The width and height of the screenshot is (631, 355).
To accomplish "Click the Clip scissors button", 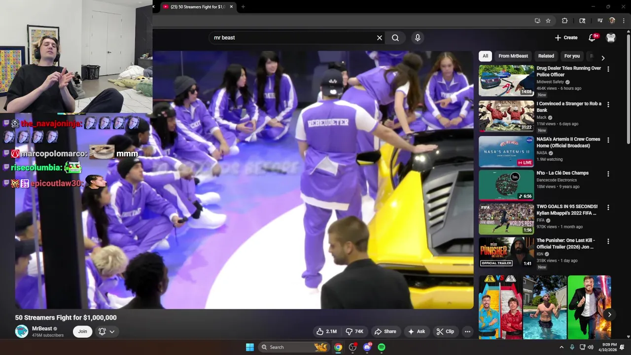I will coord(445,331).
